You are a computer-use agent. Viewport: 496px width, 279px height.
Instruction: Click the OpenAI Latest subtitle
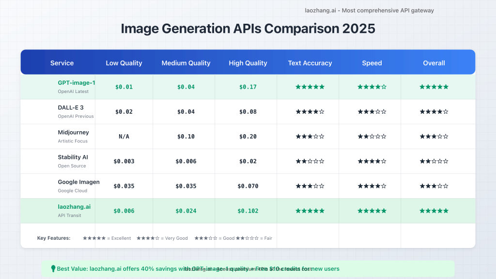73,92
